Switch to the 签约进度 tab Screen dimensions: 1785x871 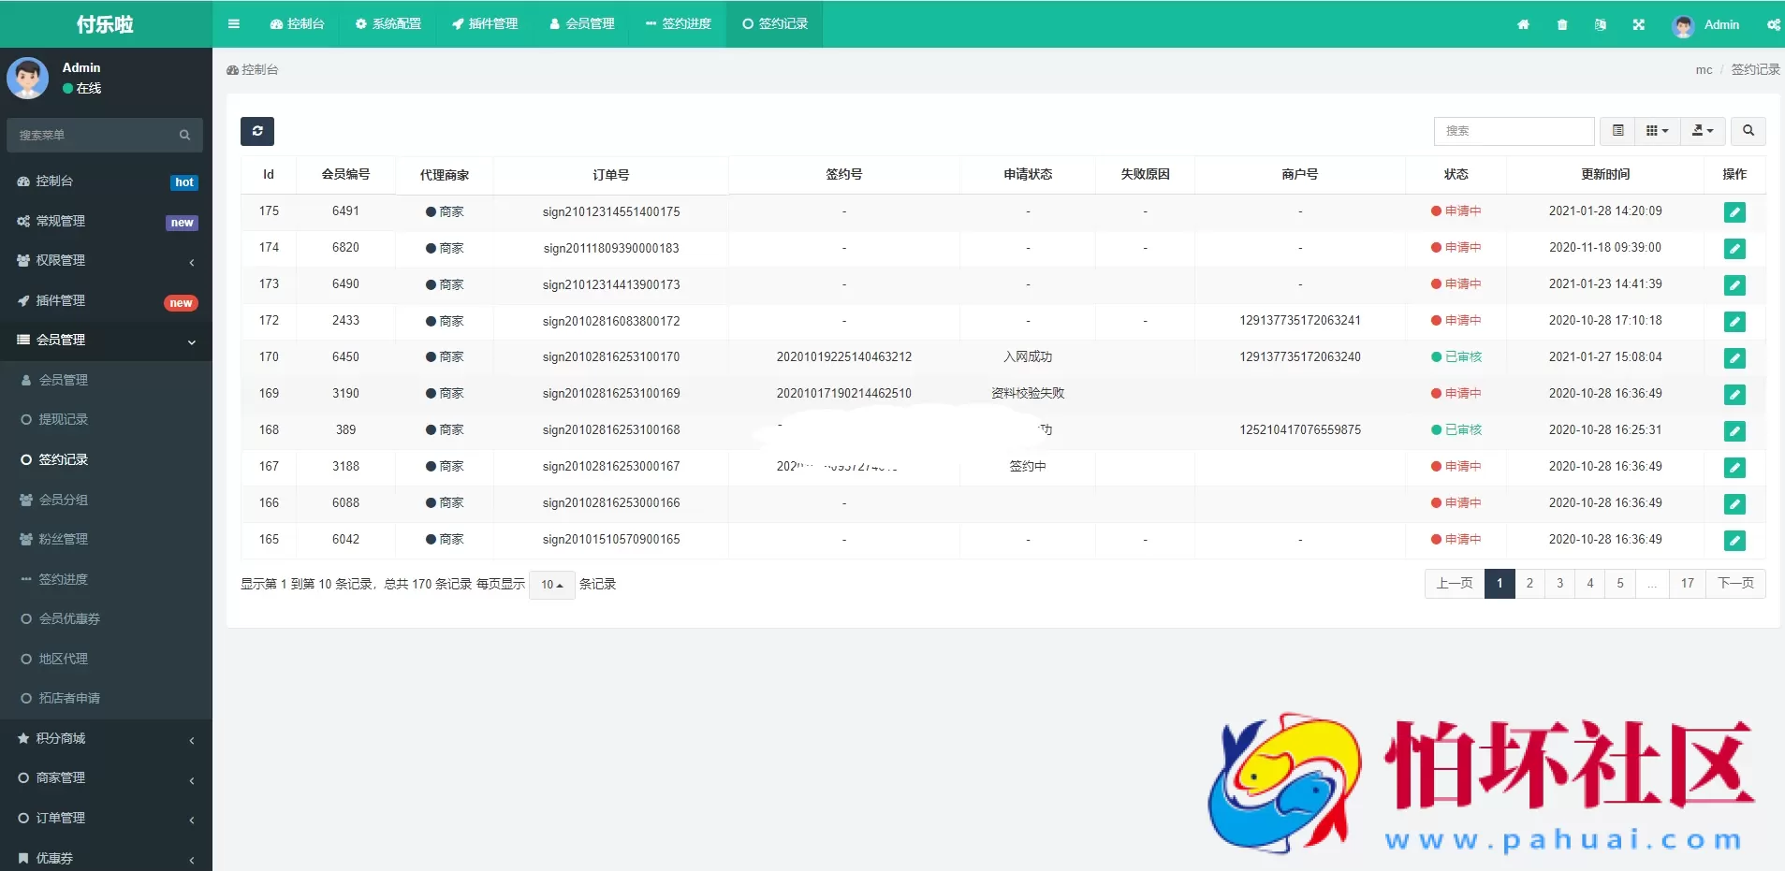tap(678, 24)
